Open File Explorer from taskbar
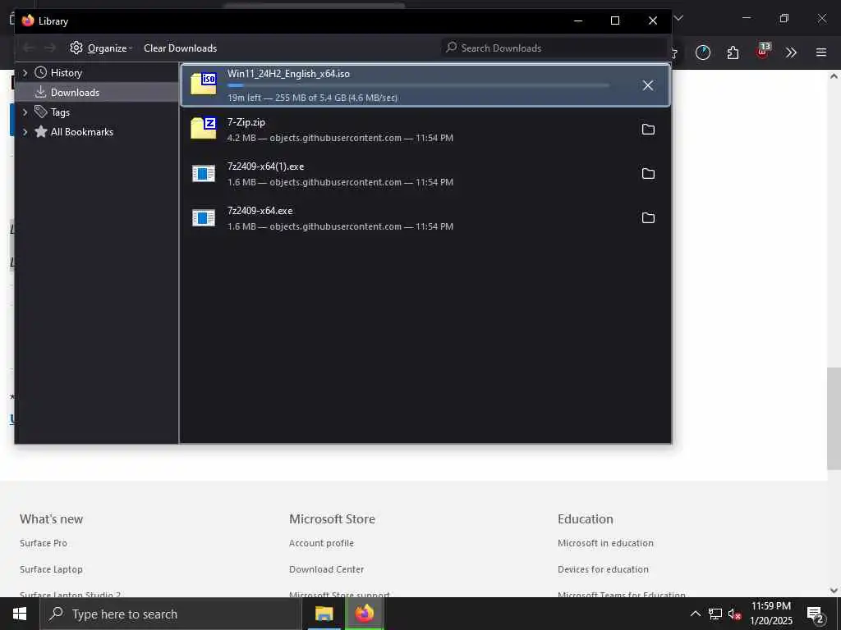 coord(324,614)
